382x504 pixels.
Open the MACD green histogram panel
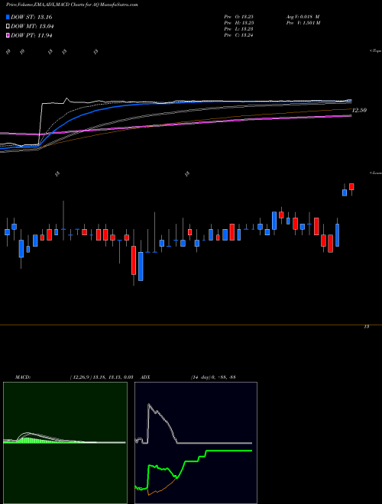click(x=65, y=443)
